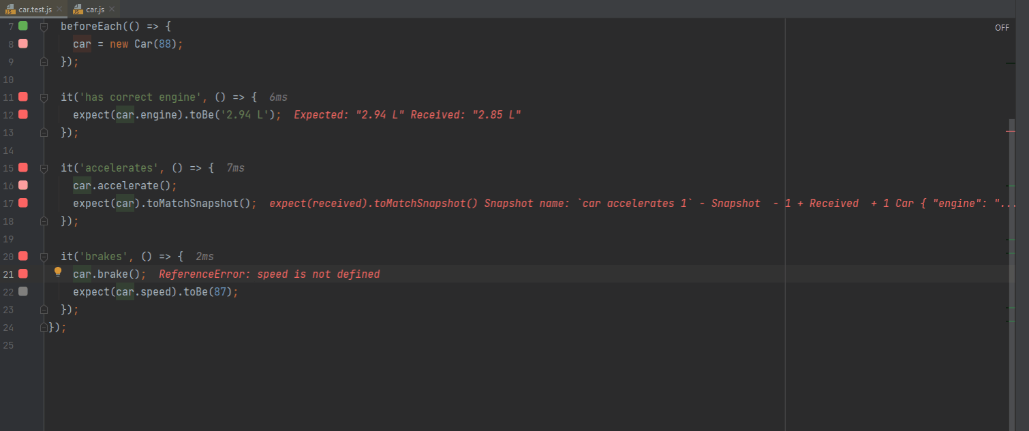The width and height of the screenshot is (1029, 431).
Task: Click the red error stripe on the right scrollbar
Action: 1010,131
